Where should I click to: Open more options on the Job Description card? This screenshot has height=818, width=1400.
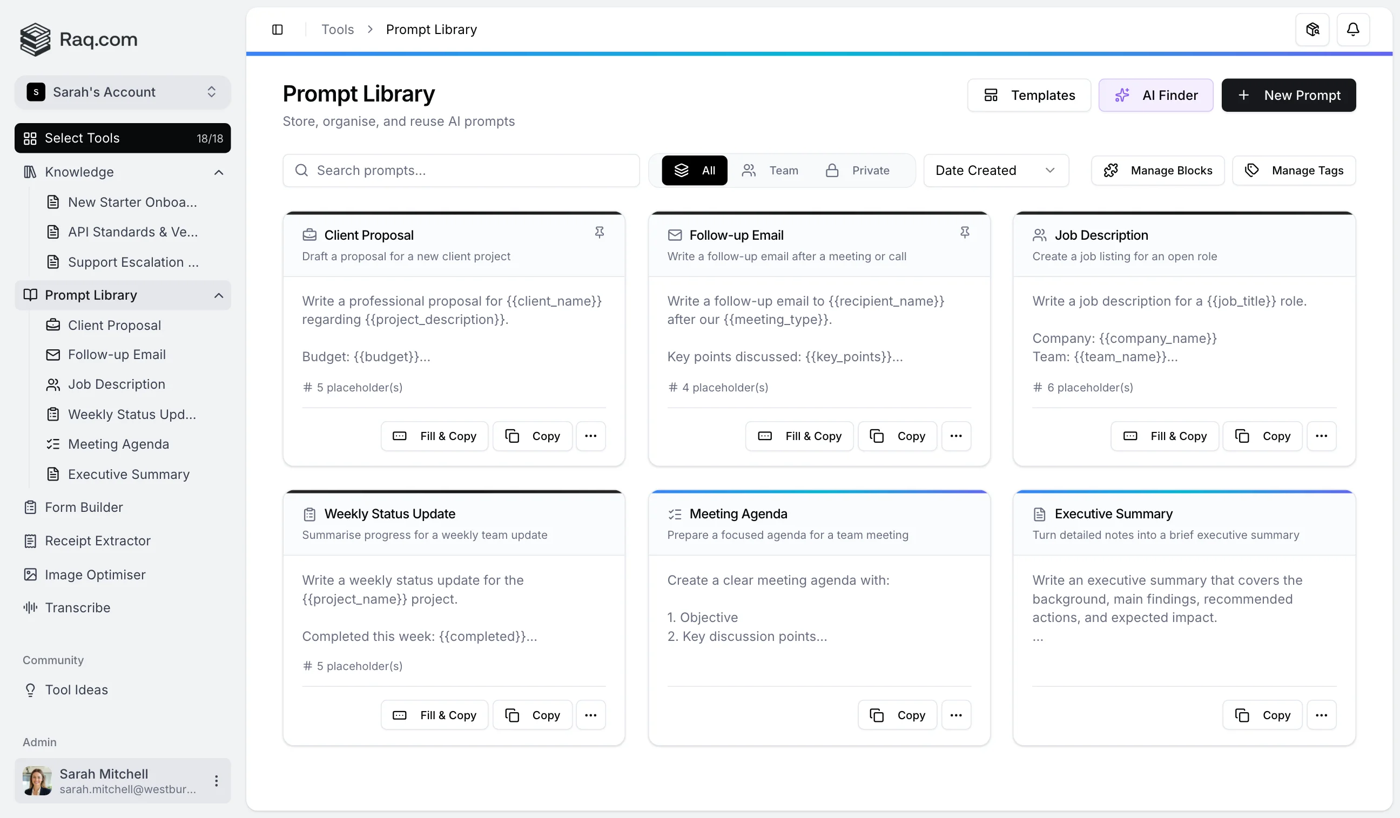pos(1321,436)
